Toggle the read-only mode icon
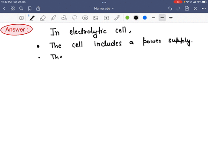 pos(21,18)
